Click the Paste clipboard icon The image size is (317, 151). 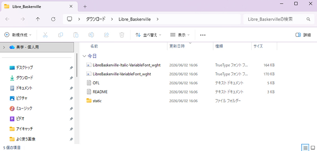pyautogui.click(x=76, y=35)
